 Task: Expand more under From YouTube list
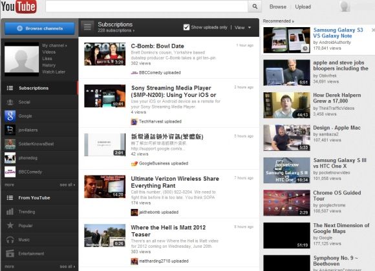[x=9, y=266]
